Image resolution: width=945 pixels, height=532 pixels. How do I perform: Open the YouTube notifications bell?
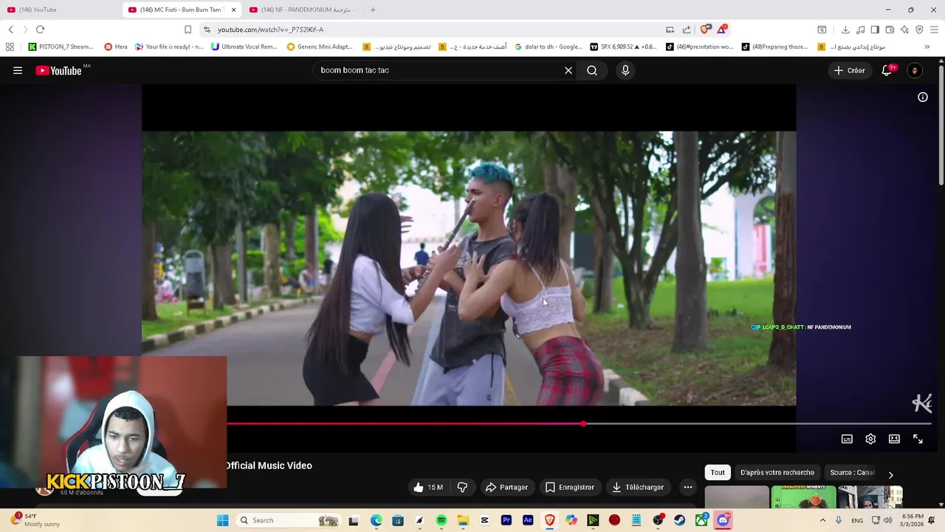click(887, 70)
